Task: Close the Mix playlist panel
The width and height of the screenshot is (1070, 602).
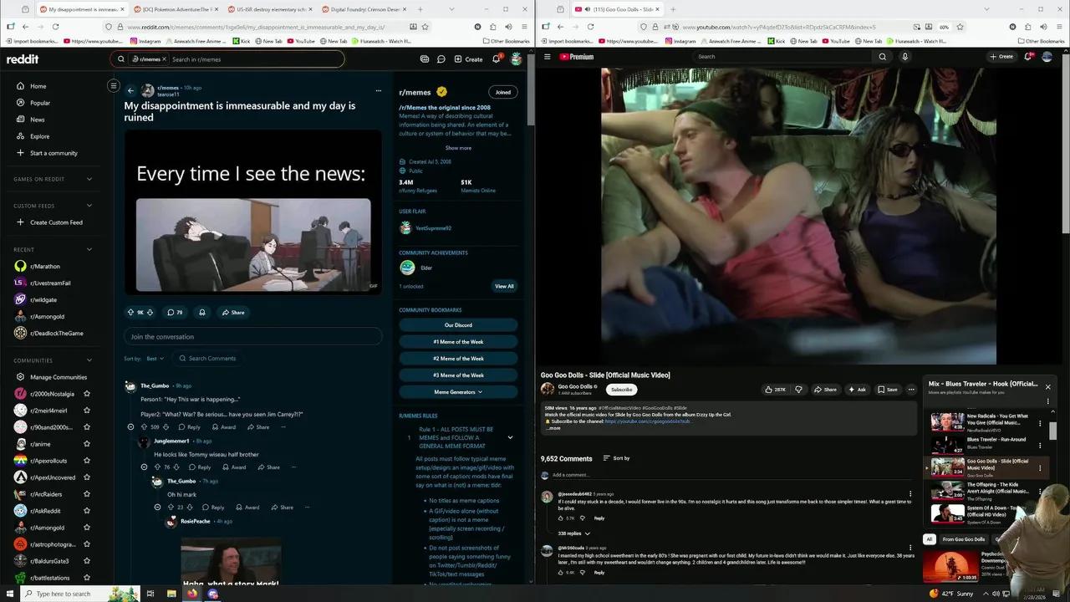Action: (1047, 386)
